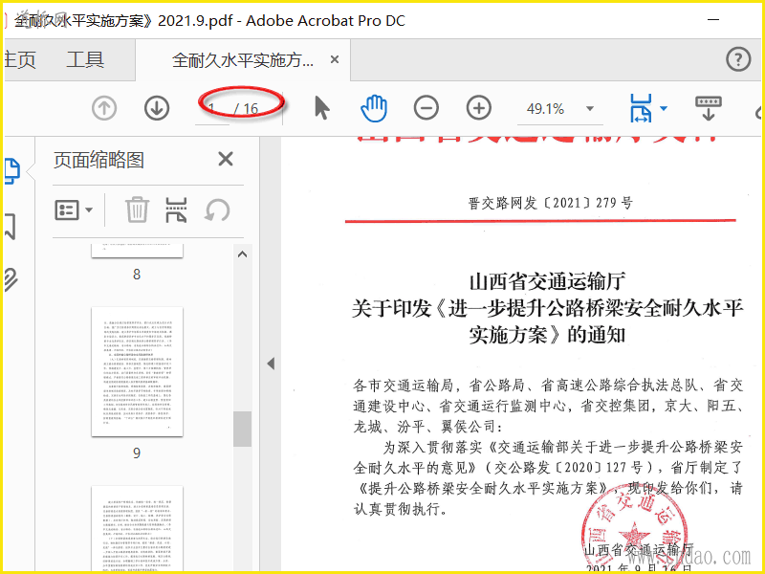This screenshot has width=765, height=574.
Task: Open the bookmarks sidebar icon
Action: pos(11,226)
